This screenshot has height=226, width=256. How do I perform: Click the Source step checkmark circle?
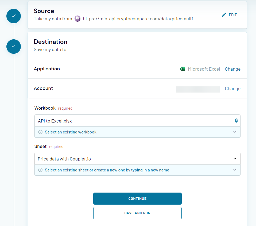pyautogui.click(x=14, y=16)
